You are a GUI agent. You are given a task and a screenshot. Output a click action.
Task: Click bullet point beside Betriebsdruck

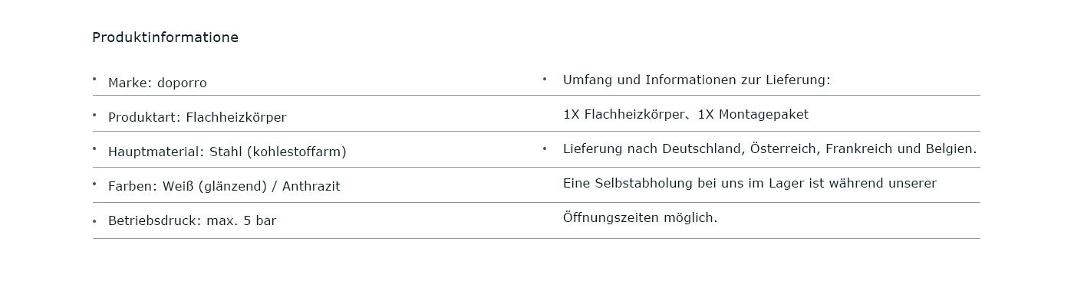(x=94, y=221)
